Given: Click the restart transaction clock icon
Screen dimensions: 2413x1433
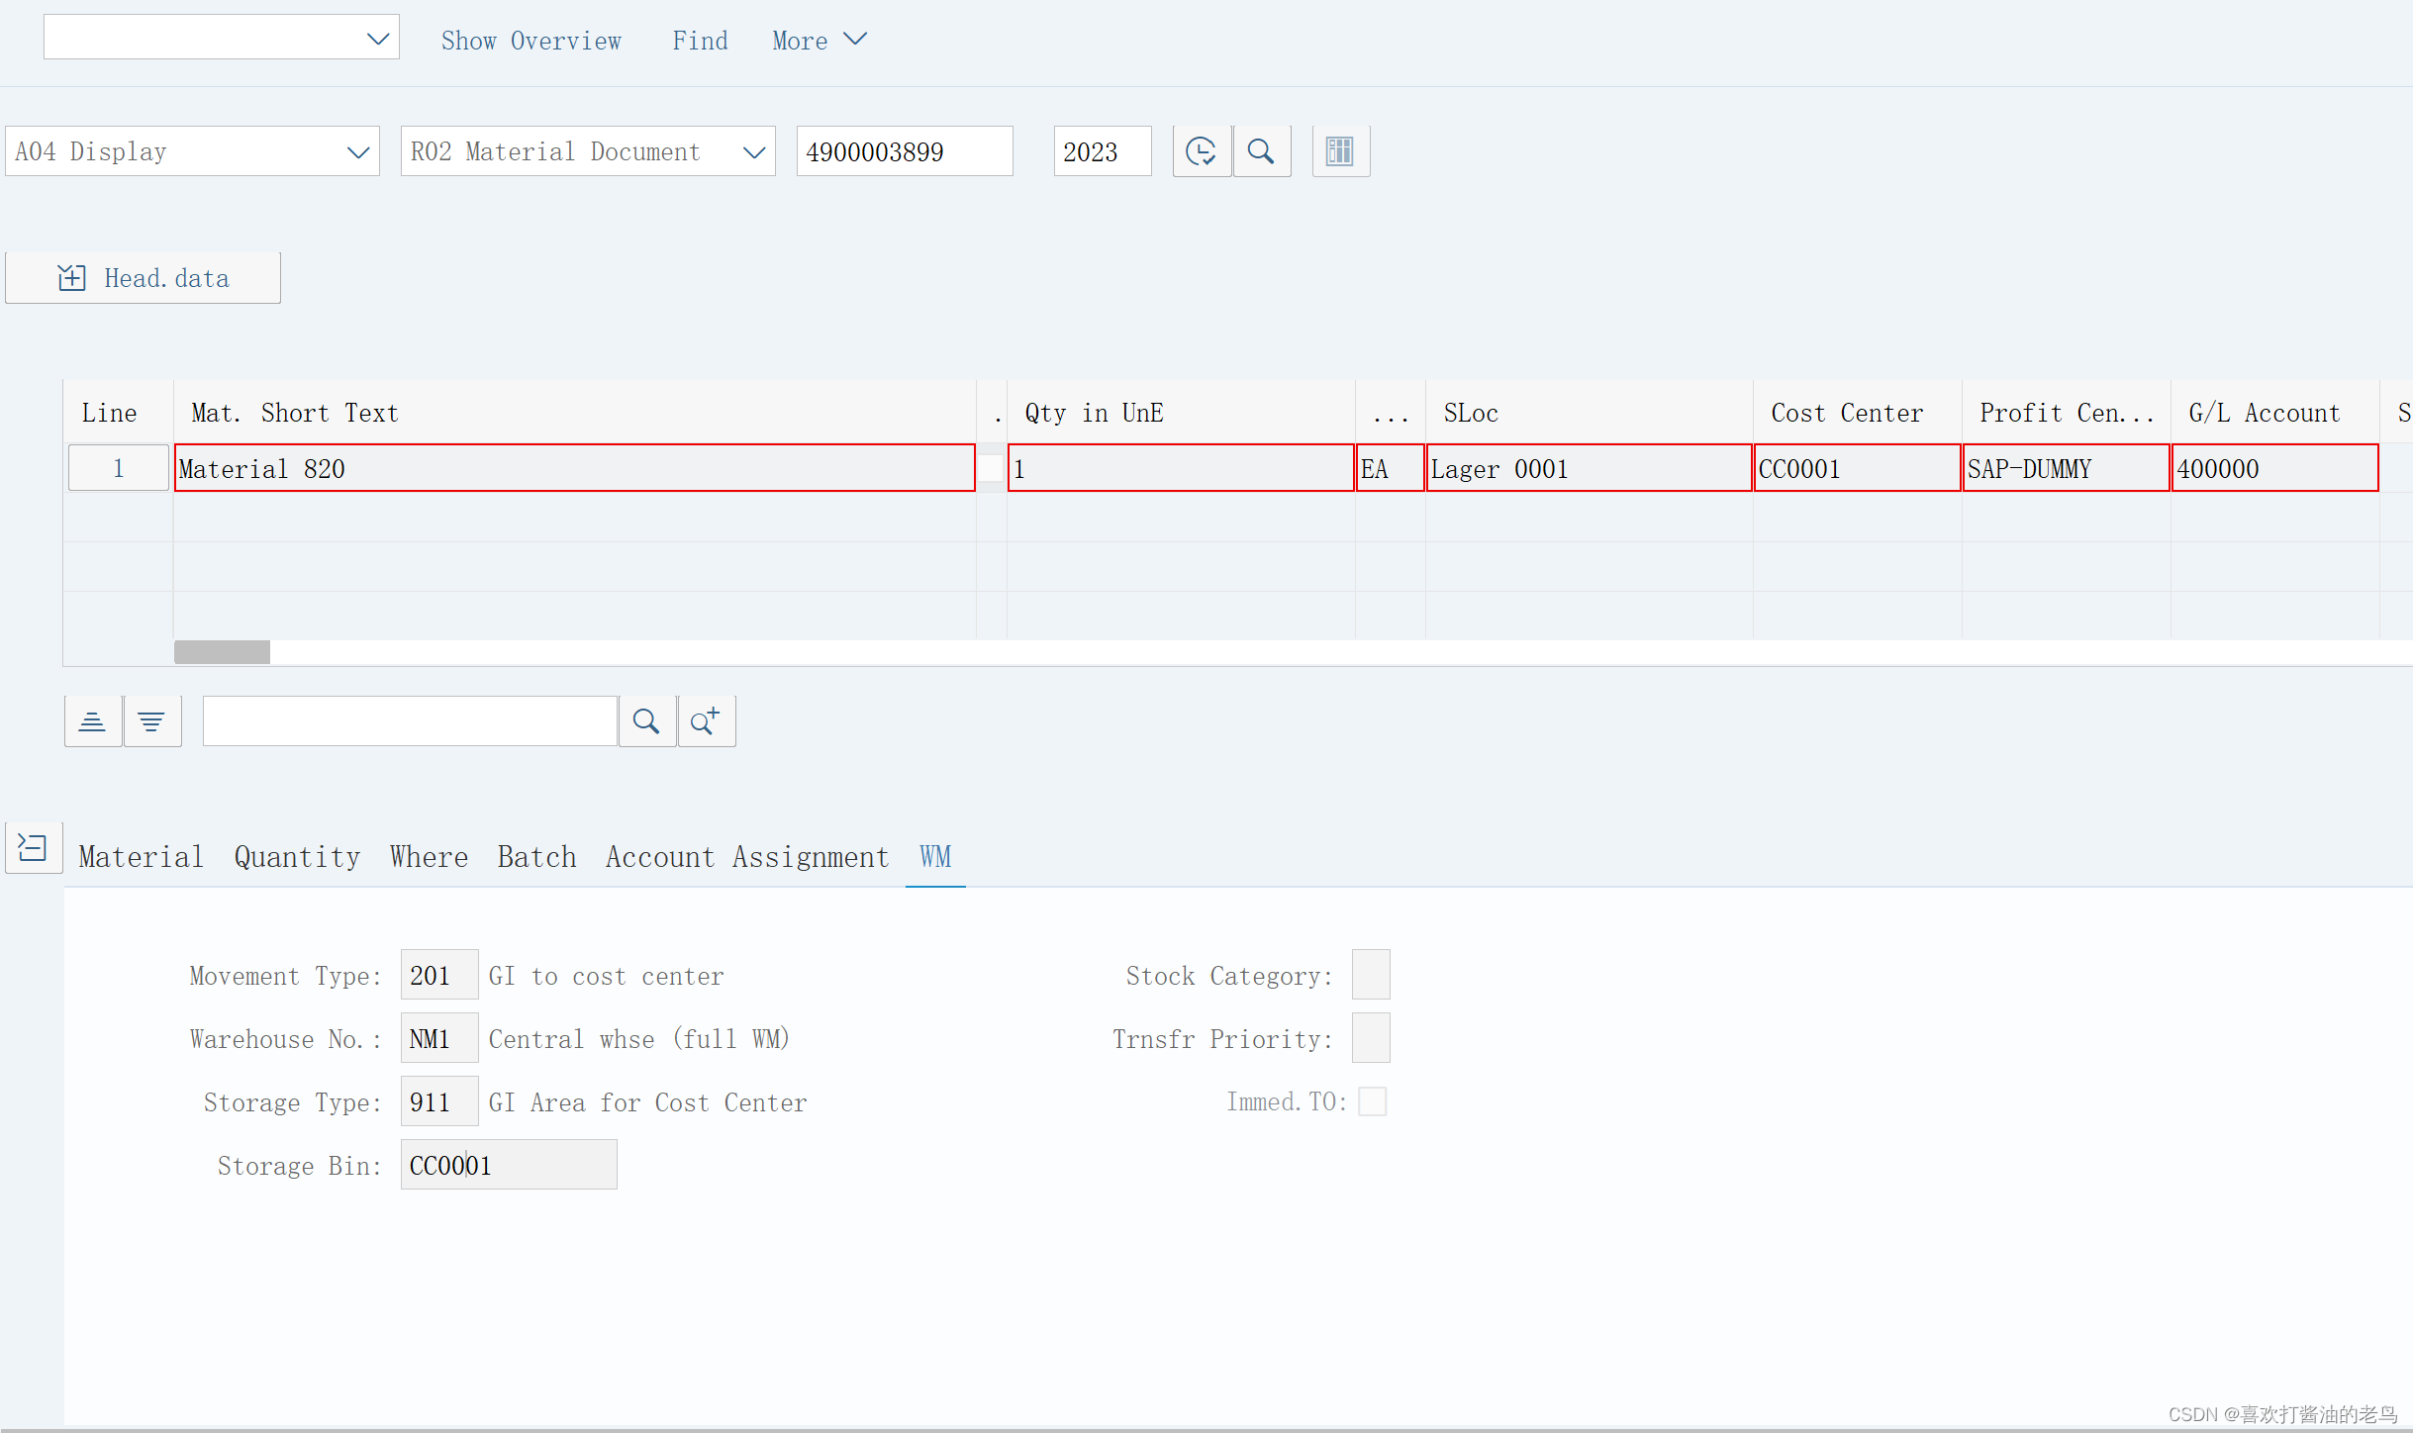Looking at the screenshot, I should [1201, 150].
